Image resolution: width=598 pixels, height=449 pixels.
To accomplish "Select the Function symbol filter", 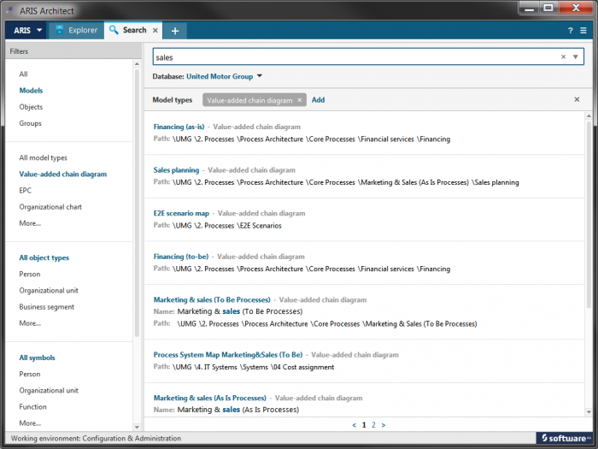I will (32, 407).
